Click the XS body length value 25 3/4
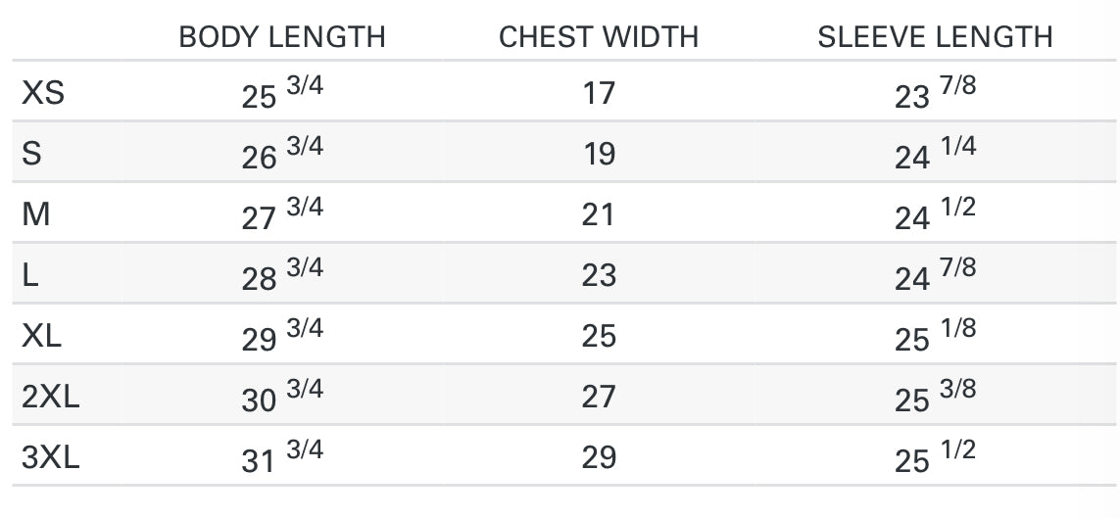Image resolution: width=1120 pixels, height=519 pixels. 282,93
